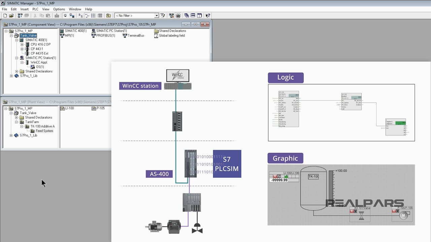
Task: Open the PLC menu
Action: pyautogui.click(x=35, y=9)
